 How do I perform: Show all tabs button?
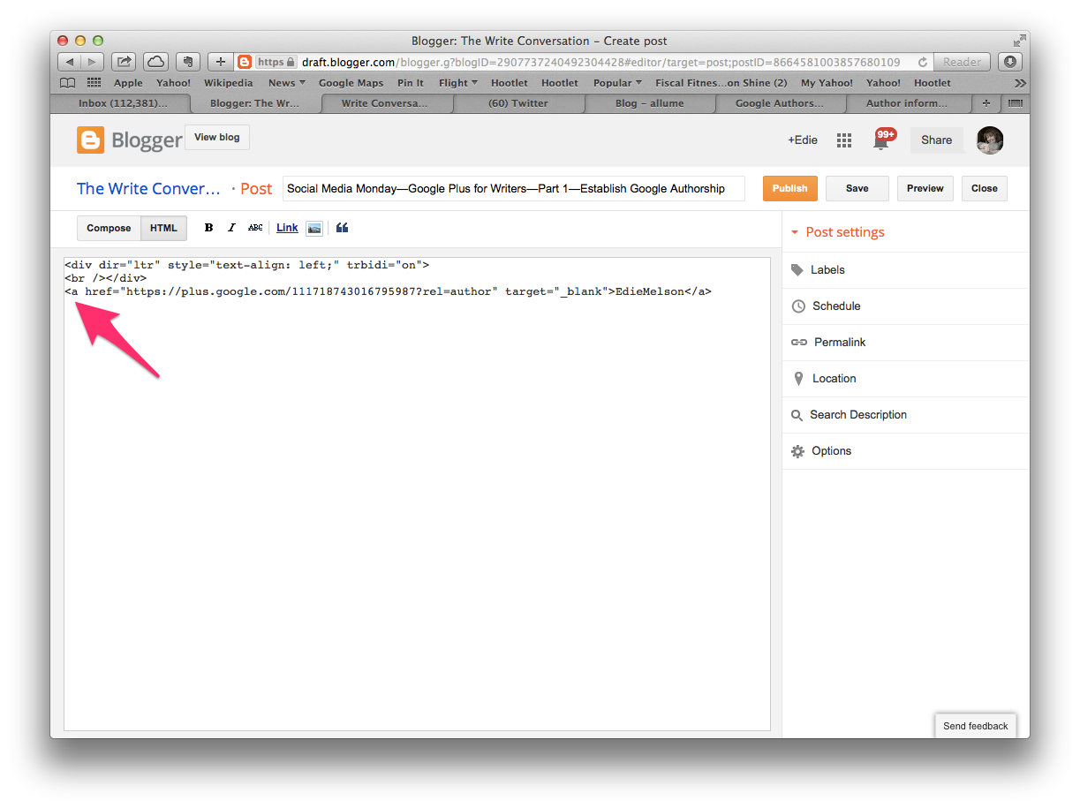click(x=1014, y=103)
